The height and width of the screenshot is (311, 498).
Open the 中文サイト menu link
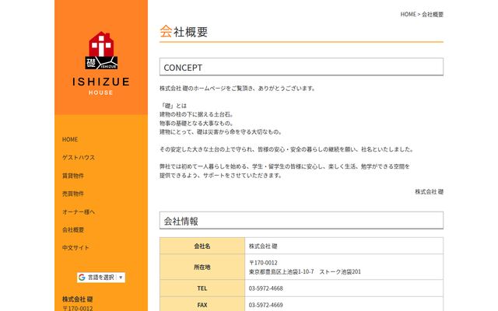75,247
